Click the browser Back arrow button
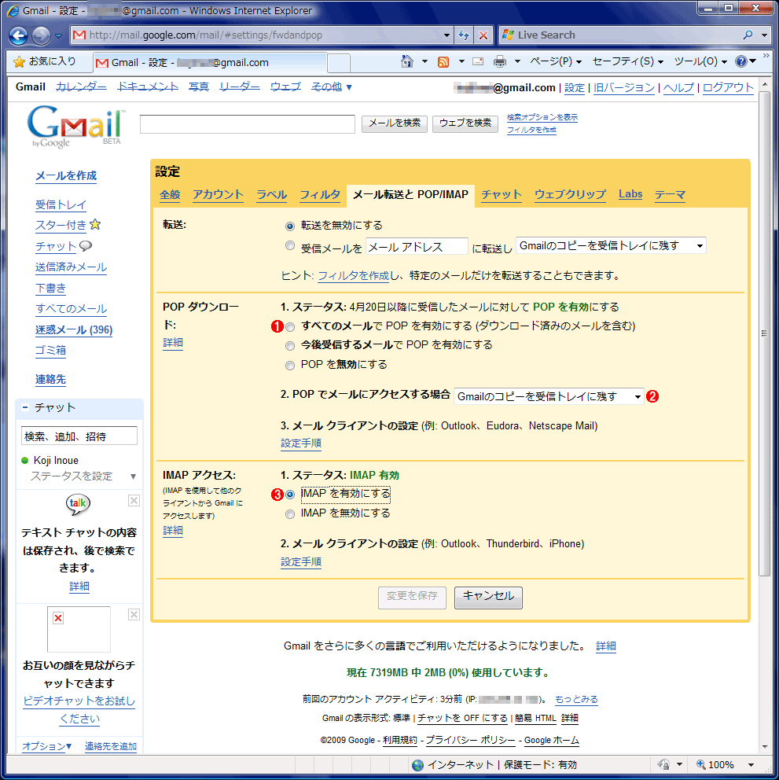Image resolution: width=779 pixels, height=780 pixels. coord(18,35)
